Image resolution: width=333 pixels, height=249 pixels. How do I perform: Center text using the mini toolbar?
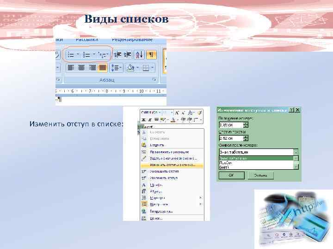click(156, 120)
